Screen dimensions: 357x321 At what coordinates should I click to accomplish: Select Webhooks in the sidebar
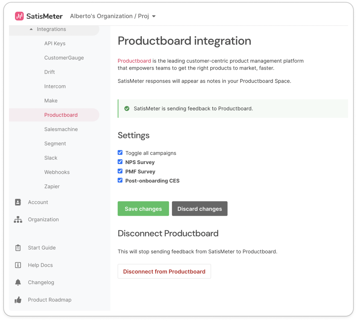(57, 172)
